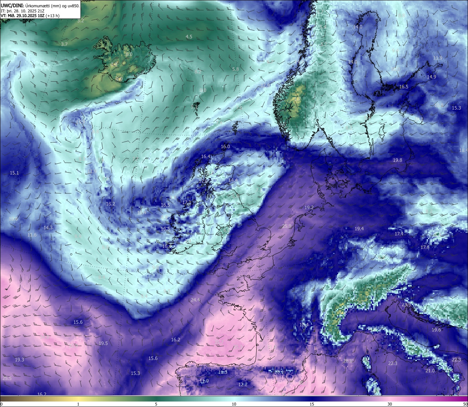Click the 17.3 value near Ireland
The image size is (468, 407).
[186, 203]
